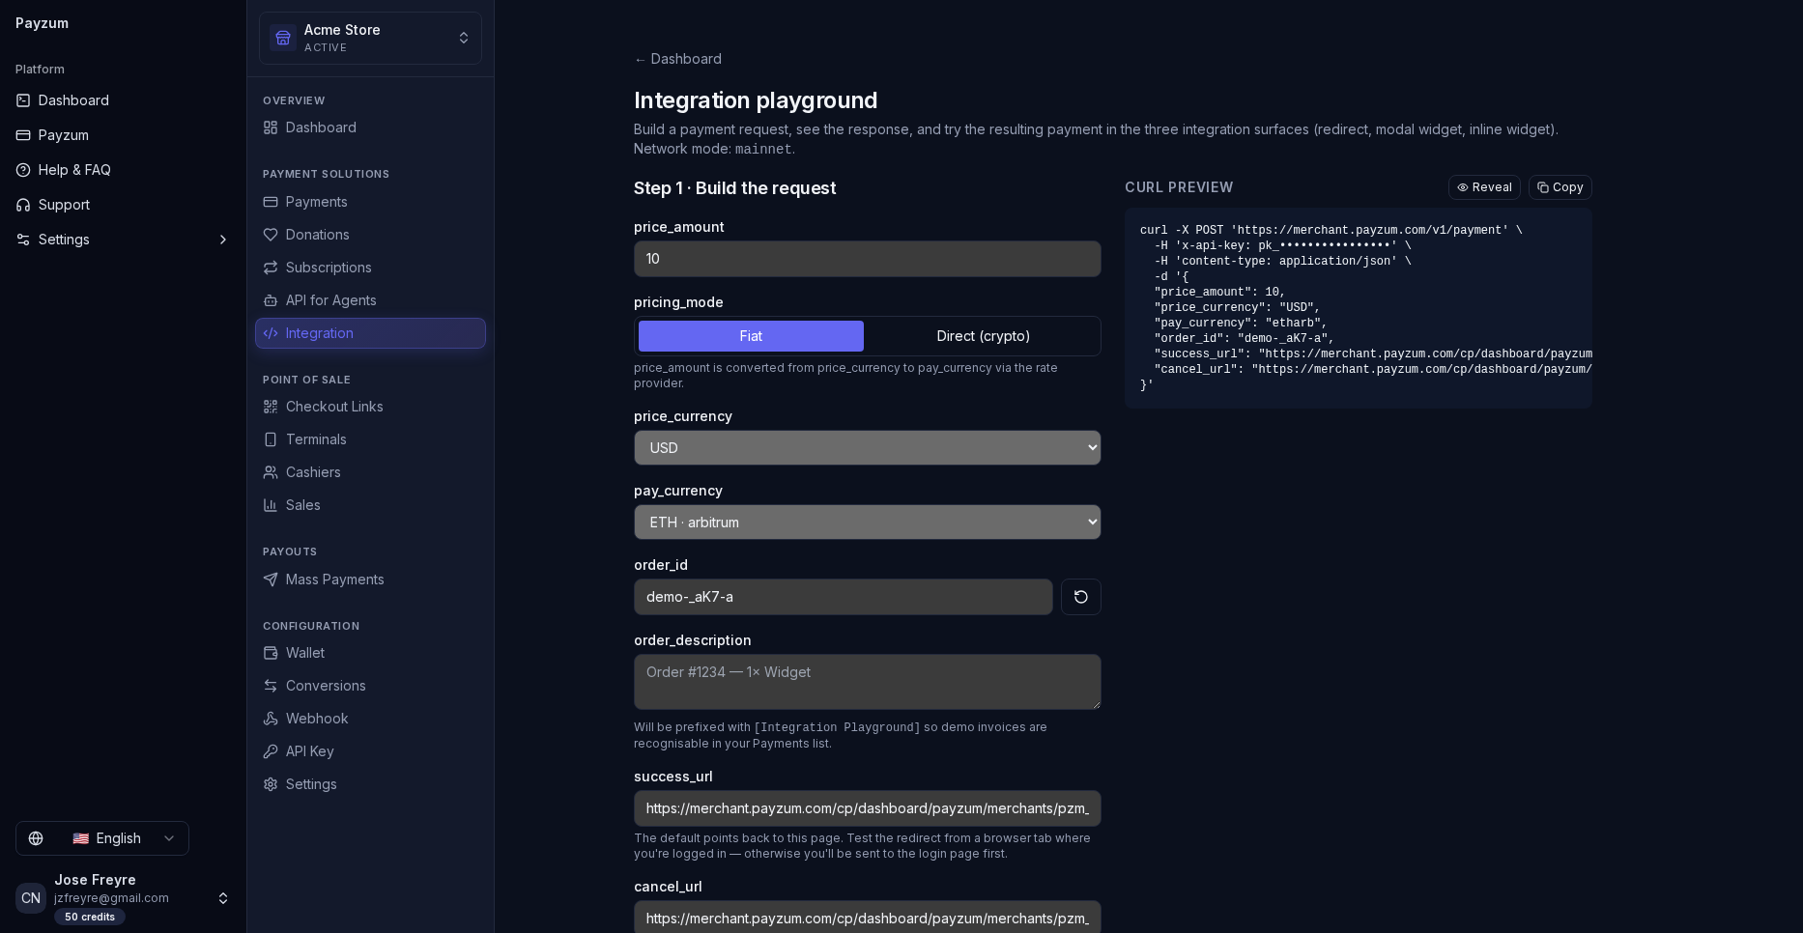Open API Key configuration page

coord(370,751)
